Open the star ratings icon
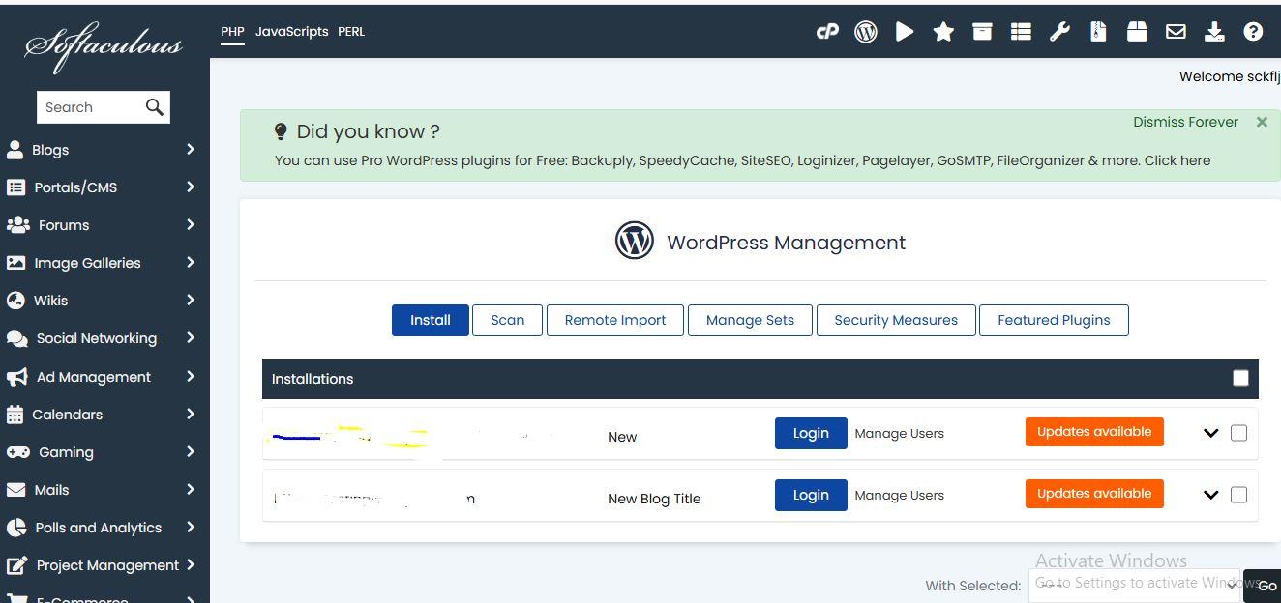 point(943,32)
